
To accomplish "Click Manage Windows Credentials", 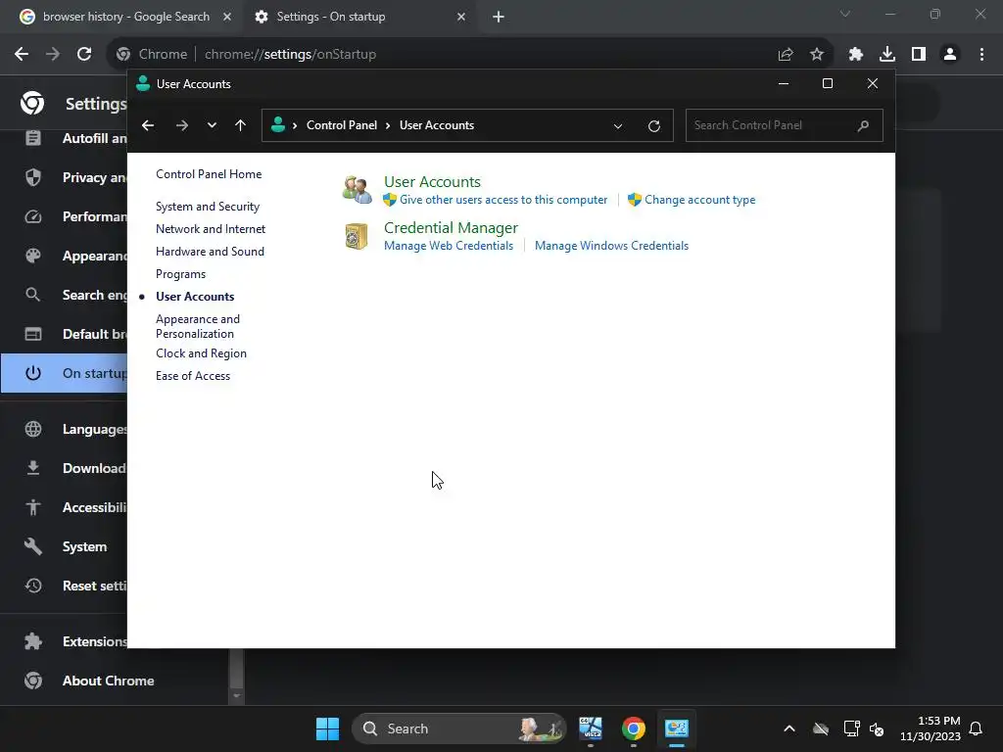I will tap(611, 246).
